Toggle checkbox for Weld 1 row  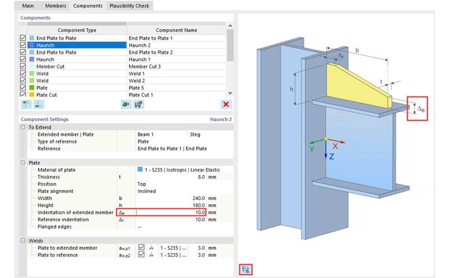[x=23, y=73]
